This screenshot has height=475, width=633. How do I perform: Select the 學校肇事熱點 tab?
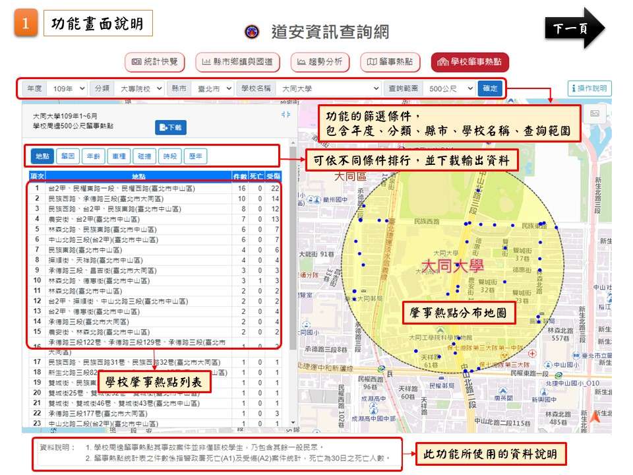coord(469,62)
